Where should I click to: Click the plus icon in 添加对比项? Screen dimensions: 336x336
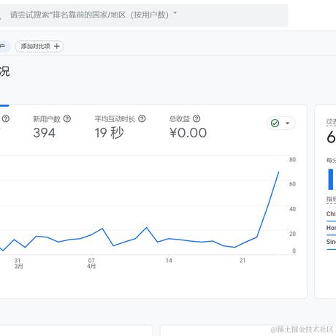coord(57,46)
